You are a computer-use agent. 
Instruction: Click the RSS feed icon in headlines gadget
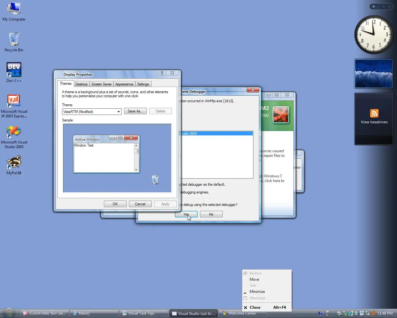374,113
